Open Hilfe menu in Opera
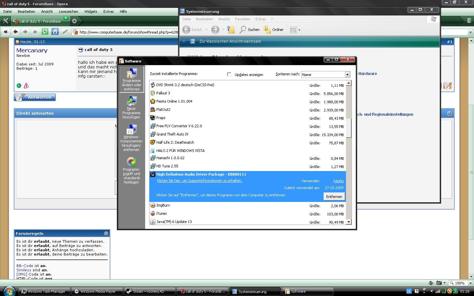This screenshot has height=296, width=474. pyautogui.click(x=123, y=12)
